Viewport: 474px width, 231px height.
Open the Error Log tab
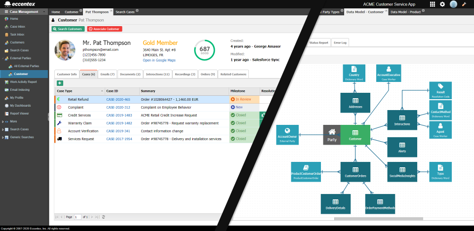point(340,42)
